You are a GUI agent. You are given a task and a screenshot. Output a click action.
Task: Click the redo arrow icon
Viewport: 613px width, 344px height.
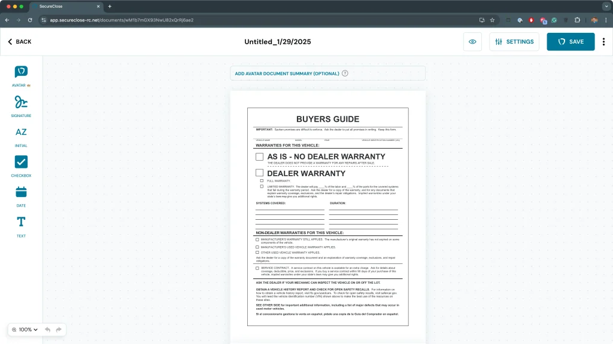coord(59,330)
